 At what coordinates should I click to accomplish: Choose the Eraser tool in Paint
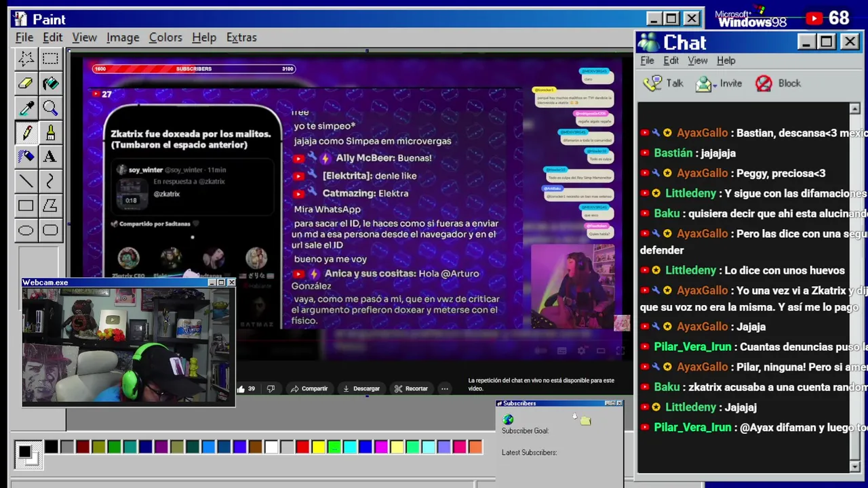[x=26, y=83]
